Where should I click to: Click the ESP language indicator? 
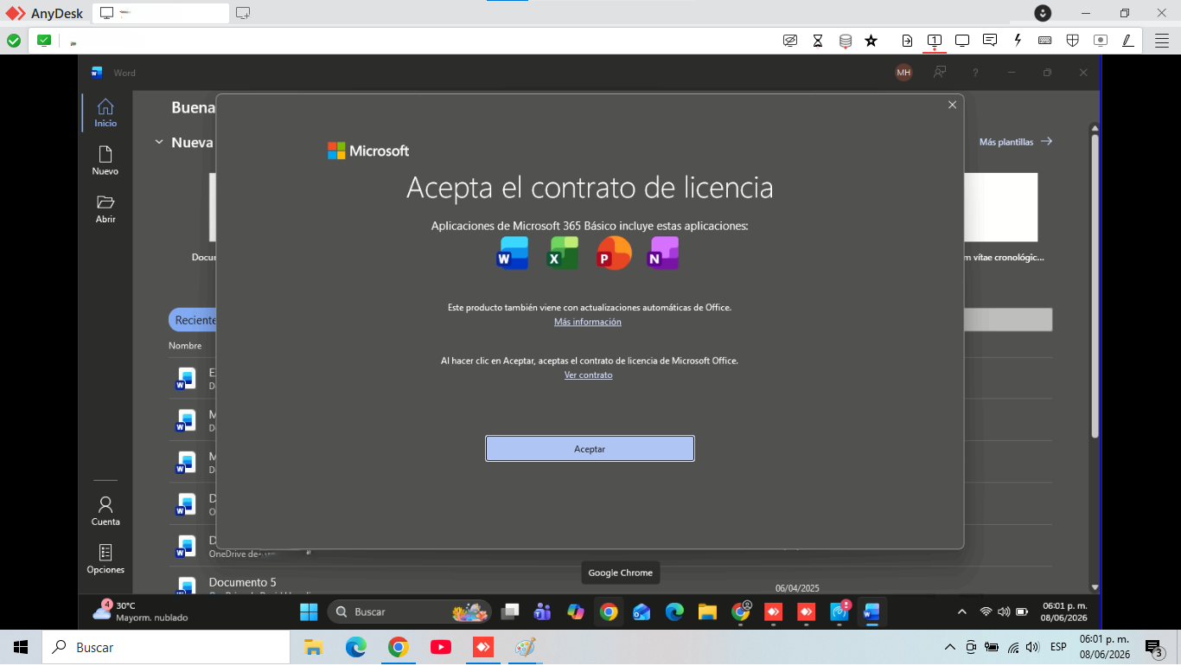[x=1058, y=647]
